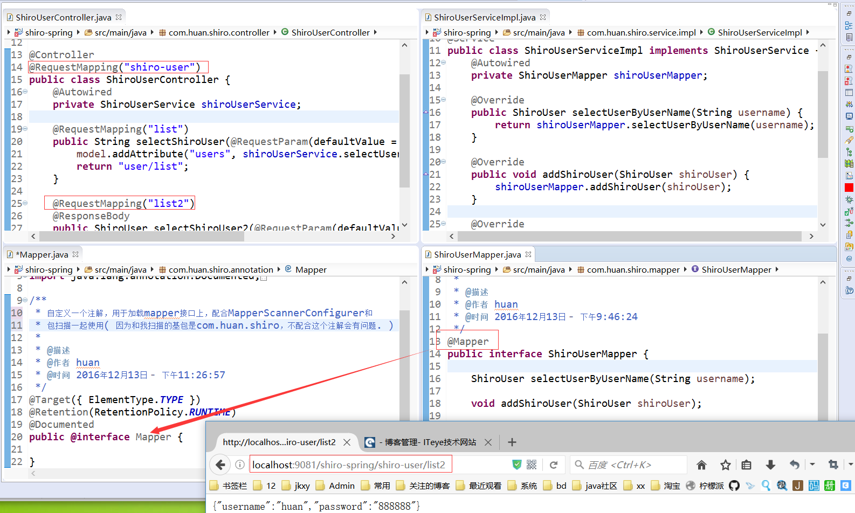Open the 淘宝 bookmark folder
This screenshot has width=855, height=513.
click(666, 486)
